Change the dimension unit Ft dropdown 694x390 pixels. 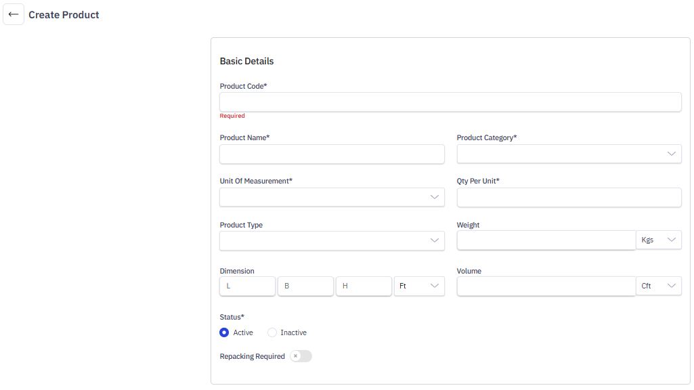pos(419,286)
